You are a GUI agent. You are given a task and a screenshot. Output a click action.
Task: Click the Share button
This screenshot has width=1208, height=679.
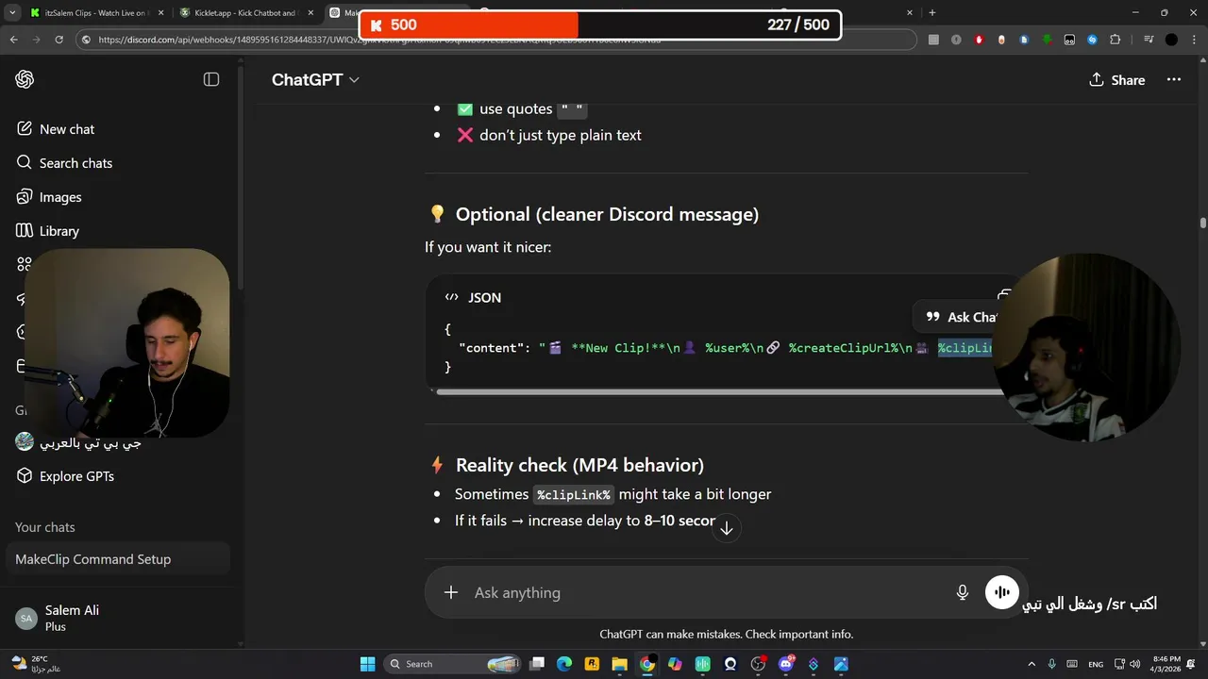click(1116, 80)
